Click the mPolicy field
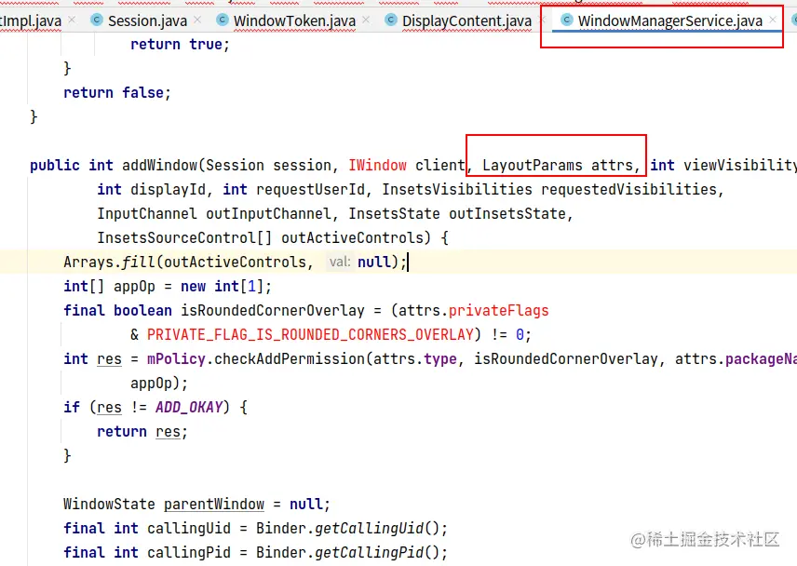The width and height of the screenshot is (797, 566). [x=176, y=358]
